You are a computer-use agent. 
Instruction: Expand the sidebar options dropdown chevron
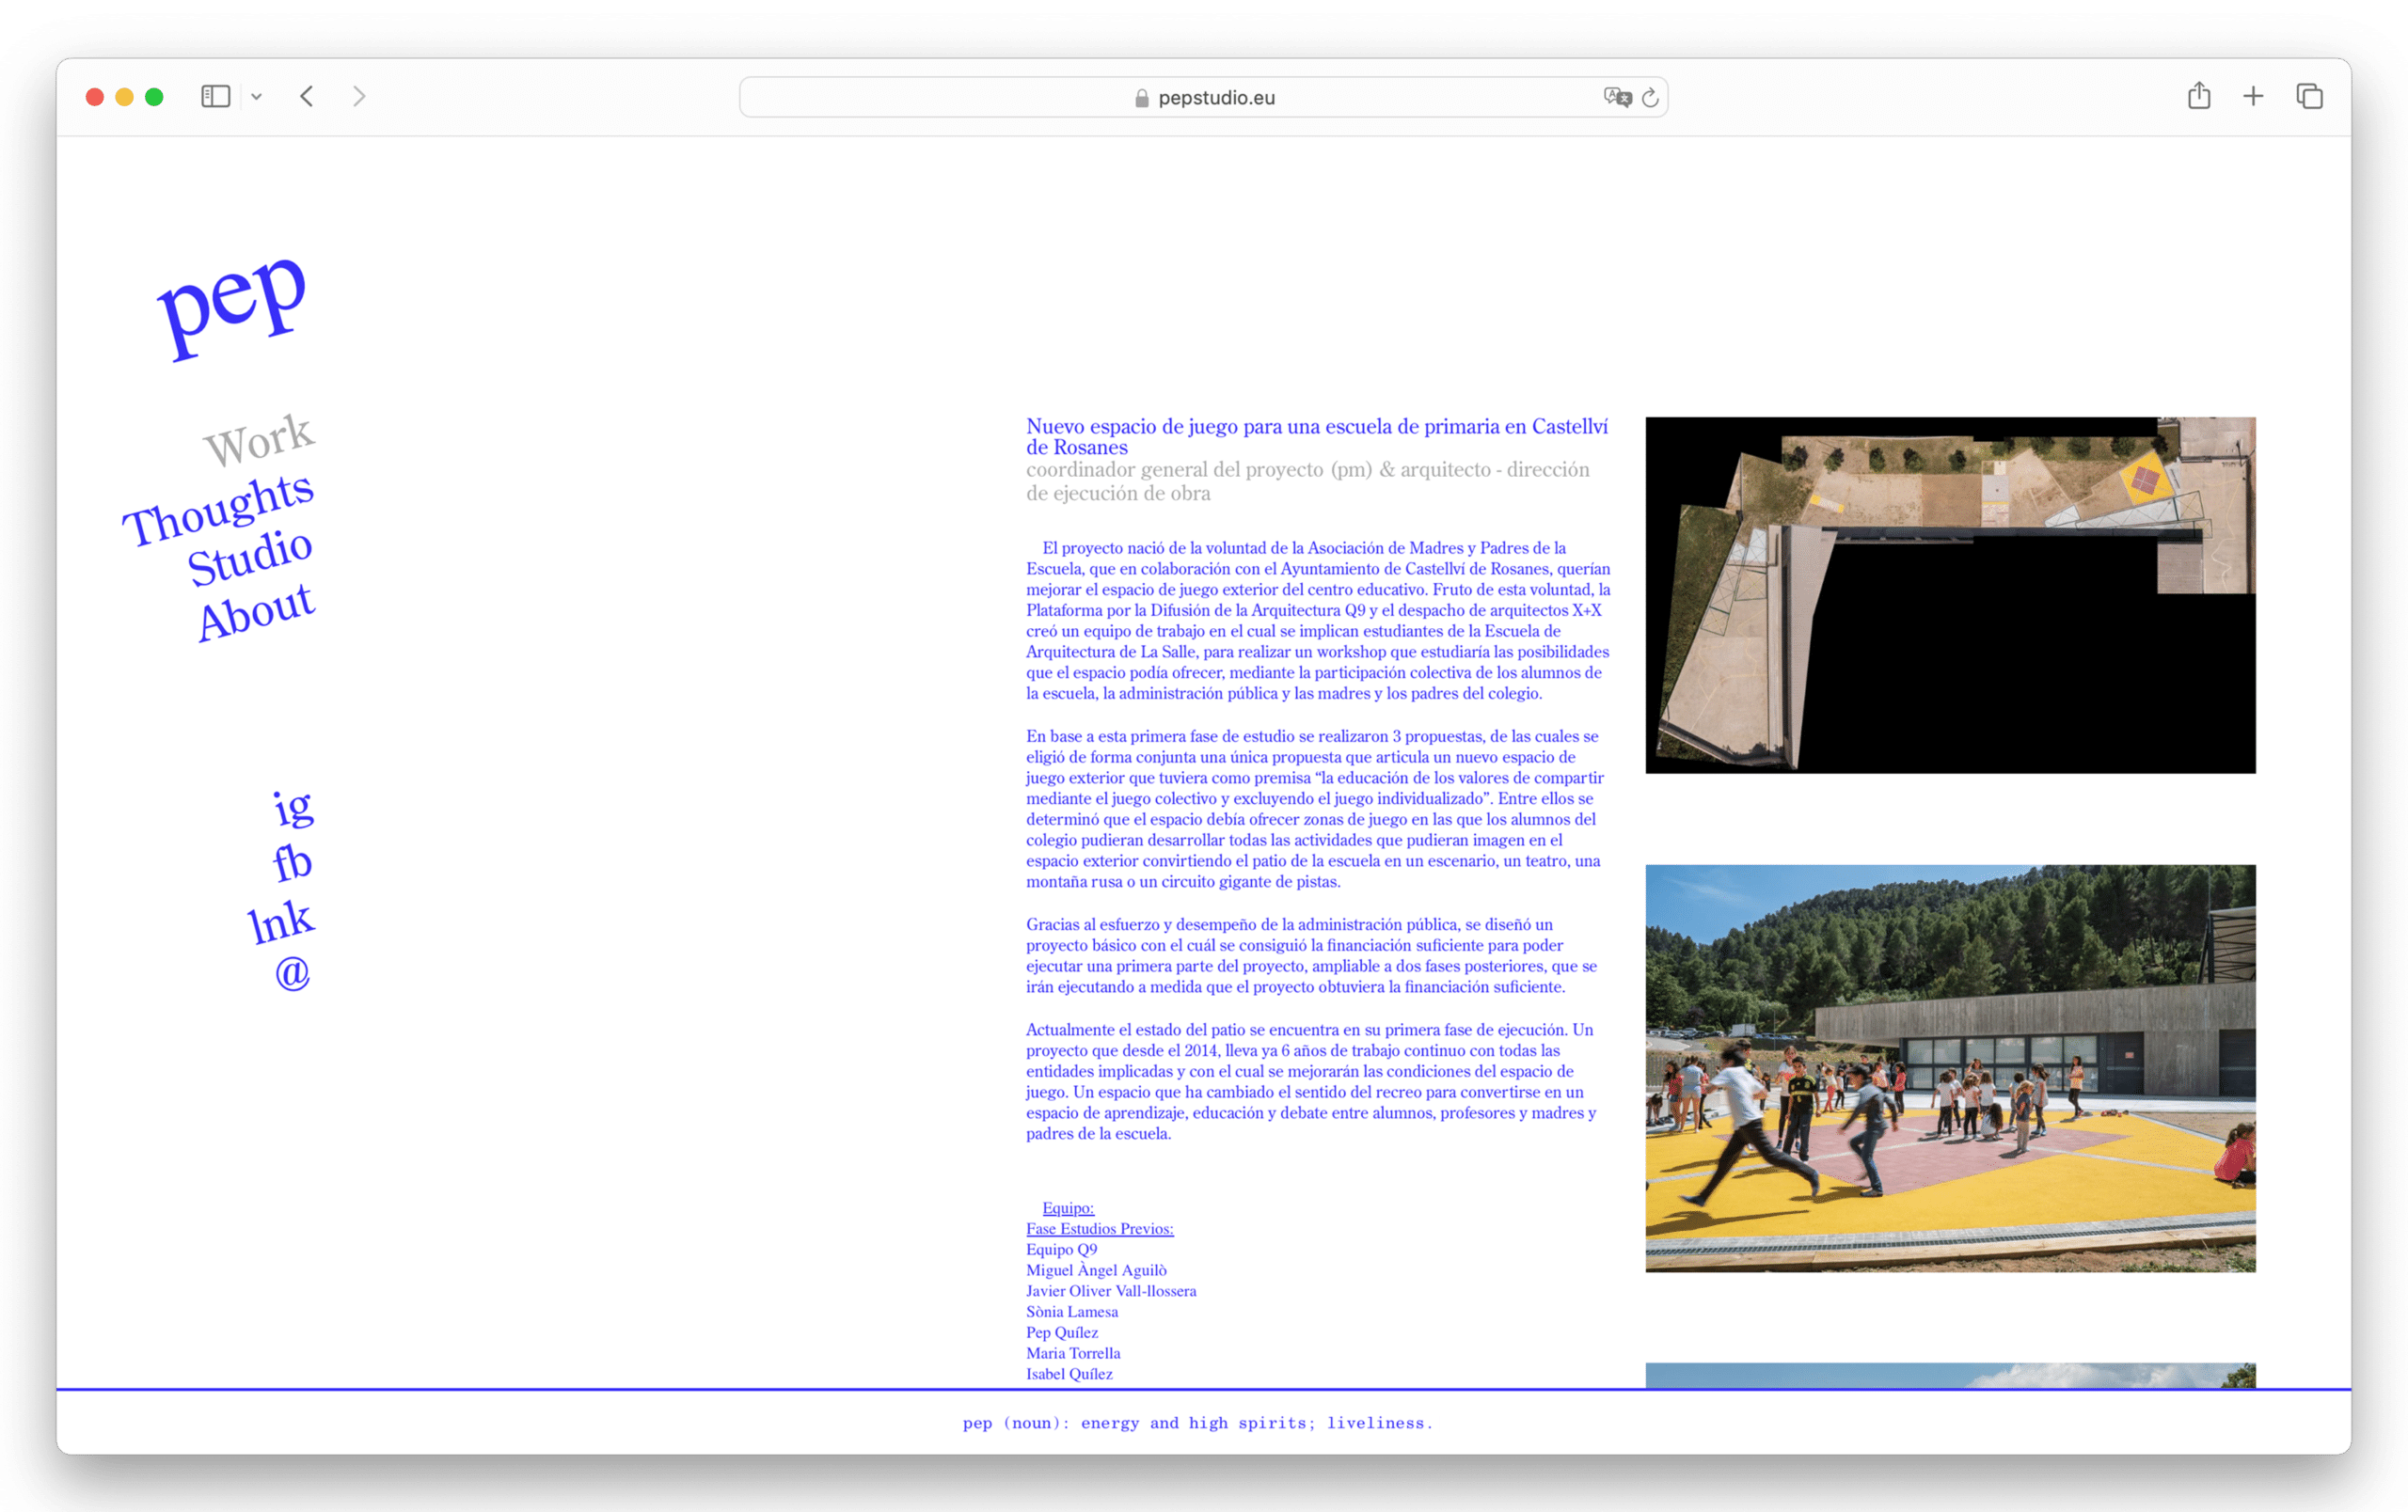tap(257, 97)
